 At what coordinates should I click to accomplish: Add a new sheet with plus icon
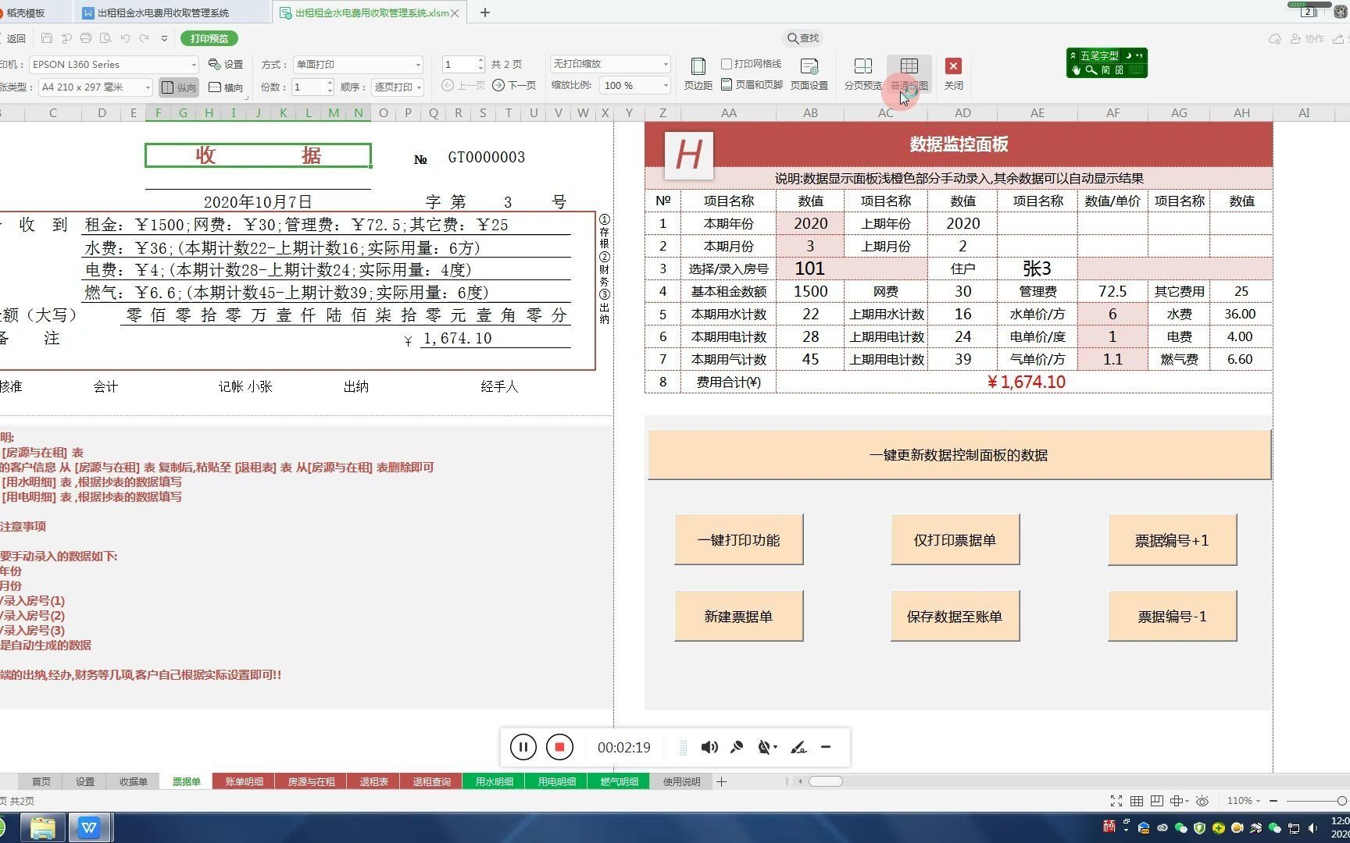click(721, 781)
